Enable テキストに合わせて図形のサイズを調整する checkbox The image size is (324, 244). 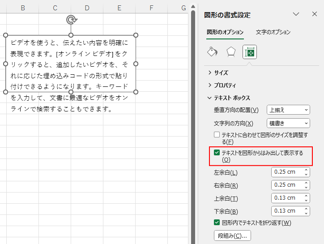point(217,135)
